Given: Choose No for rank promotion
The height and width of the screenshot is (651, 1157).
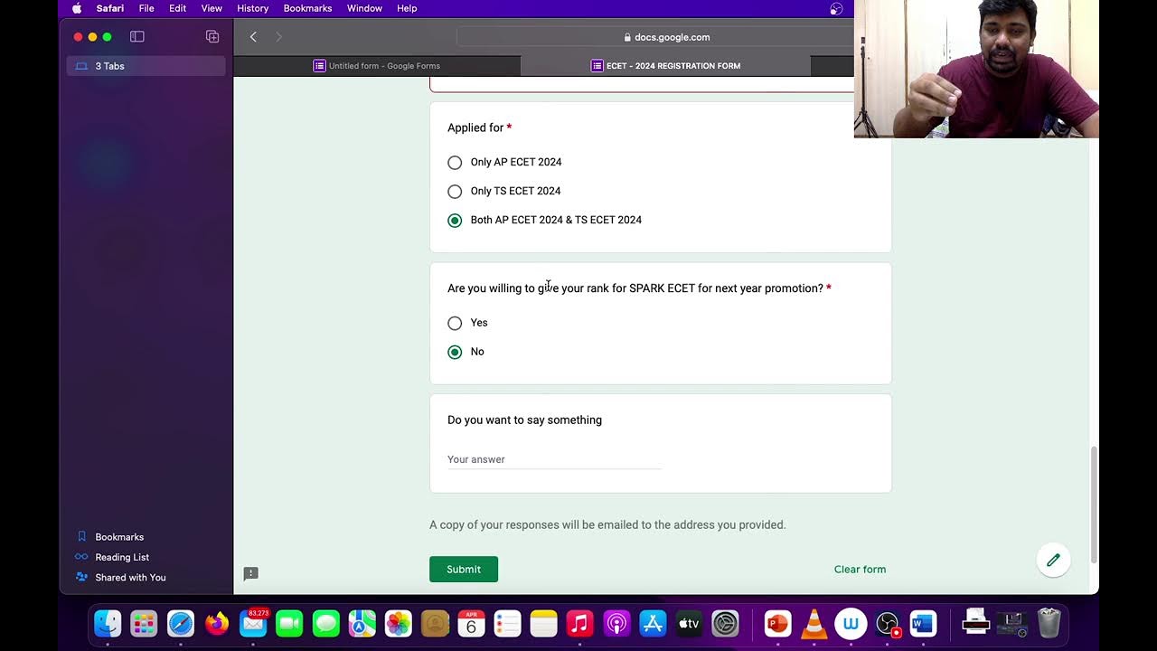Looking at the screenshot, I should click(455, 352).
